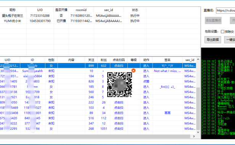
Task: Click signature 'Not what I miss, ...'
Action: [167, 71]
